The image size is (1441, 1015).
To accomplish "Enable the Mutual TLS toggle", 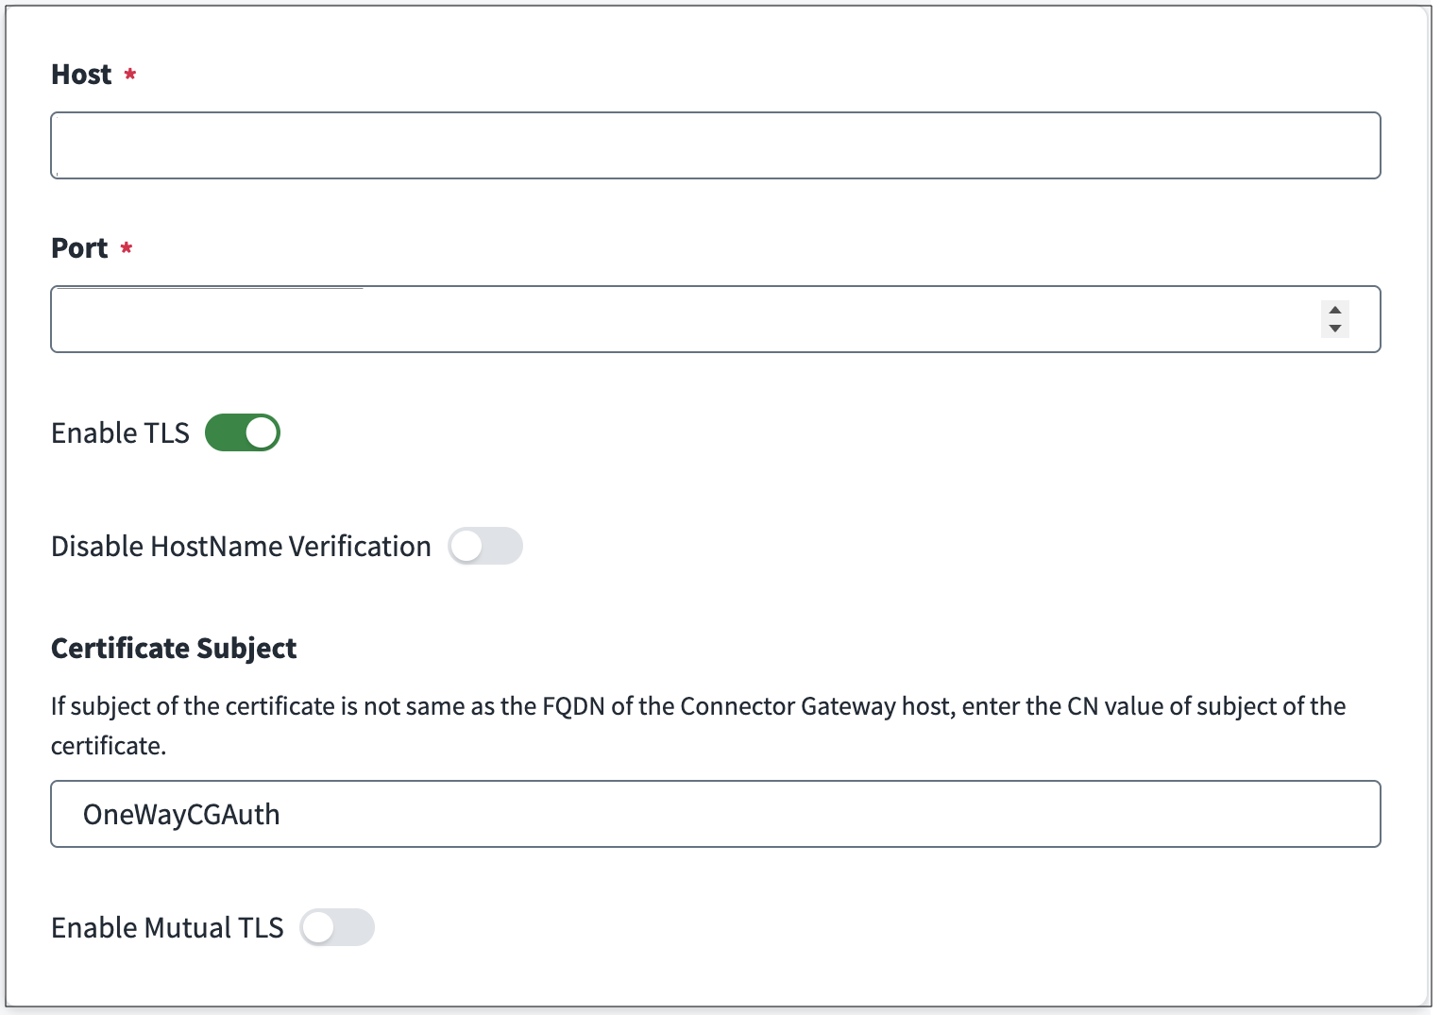I will point(337,927).
